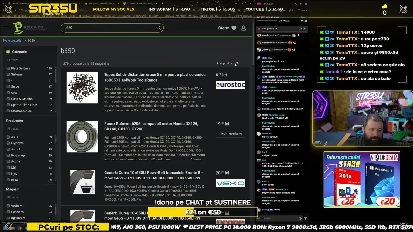Check the Msi producer checkbox
This screenshot has width=413, height=232.
point(8,168)
